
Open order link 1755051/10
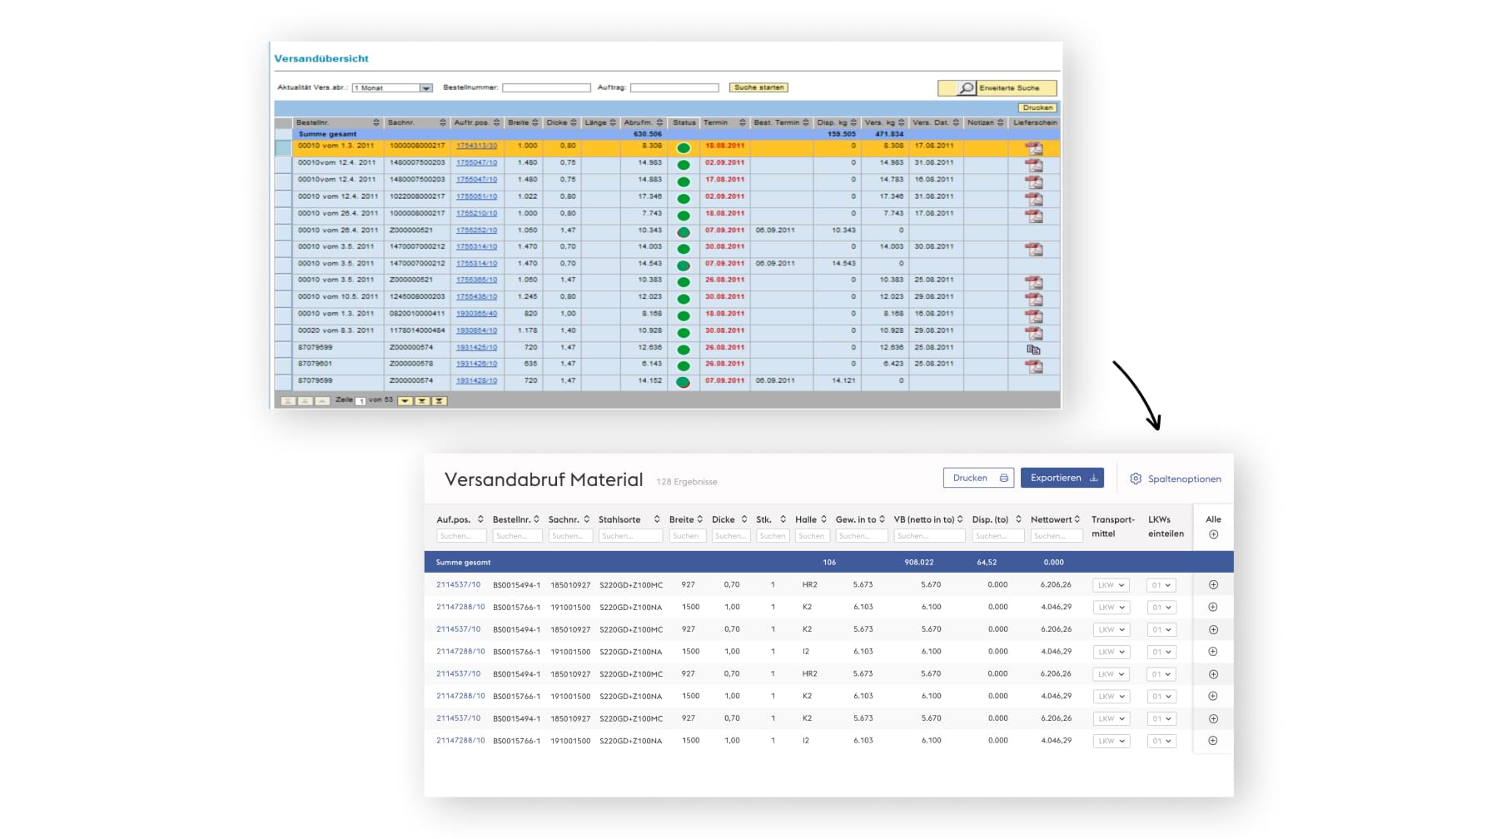click(x=476, y=196)
